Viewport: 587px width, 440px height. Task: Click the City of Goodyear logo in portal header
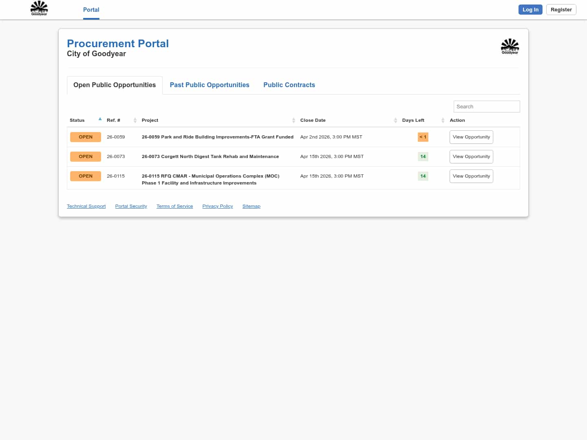(510, 46)
